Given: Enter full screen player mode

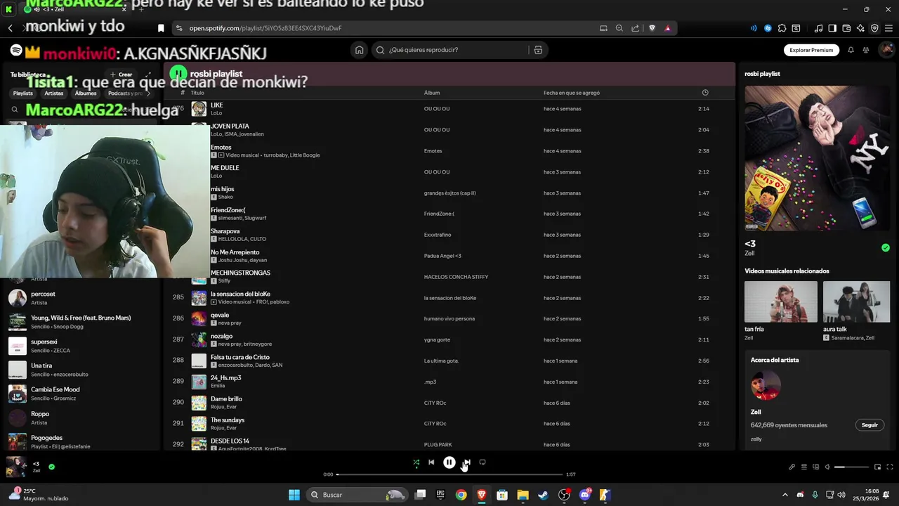Looking at the screenshot, I should [890, 467].
